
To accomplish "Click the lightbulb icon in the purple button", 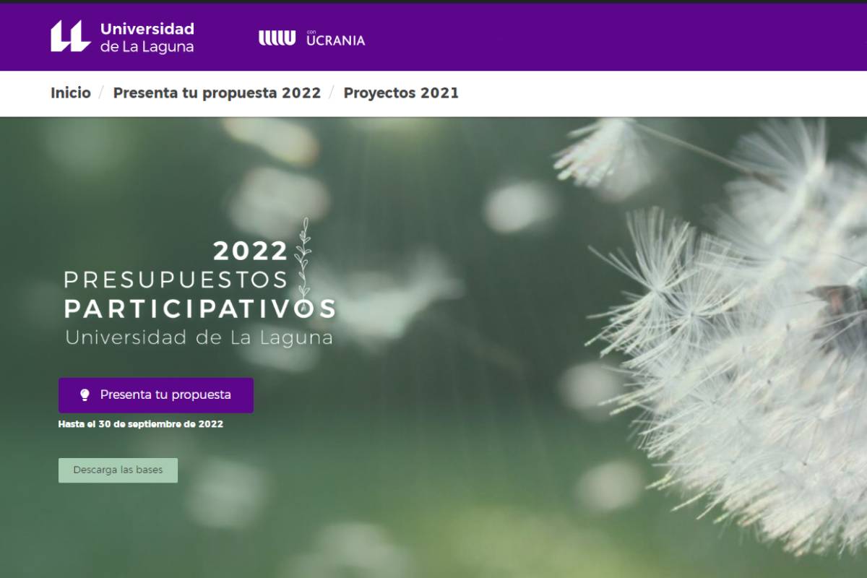I will point(85,395).
